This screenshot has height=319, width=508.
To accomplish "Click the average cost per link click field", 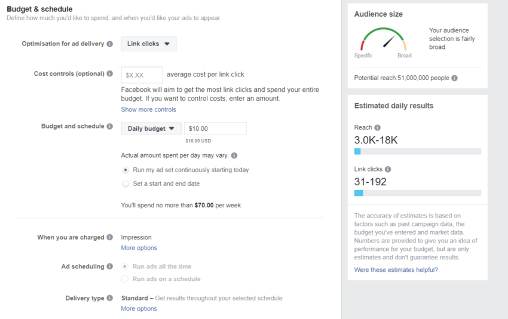I will tap(142, 75).
